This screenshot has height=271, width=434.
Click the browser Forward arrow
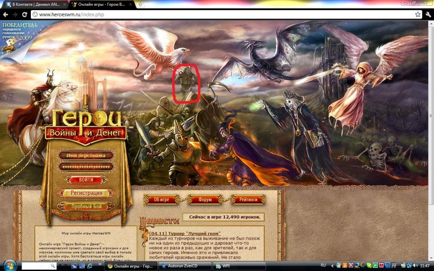[14, 14]
